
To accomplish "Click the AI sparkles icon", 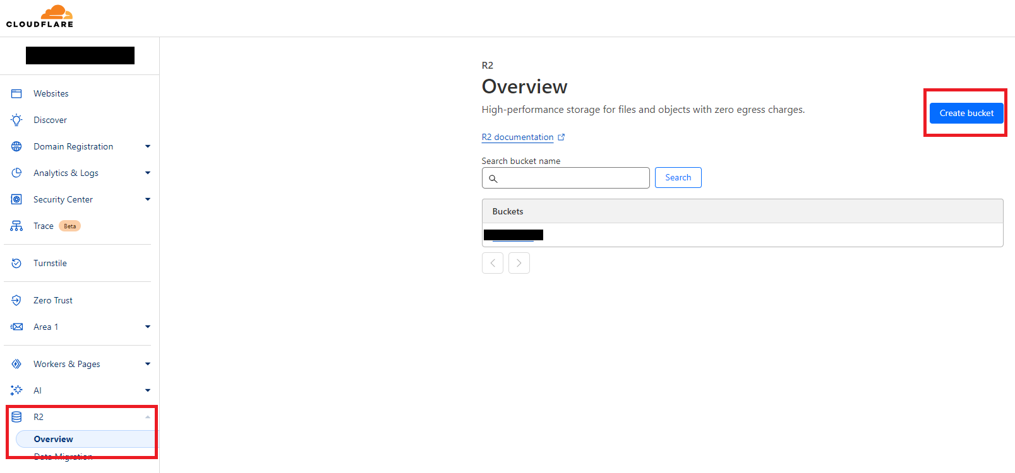I will tap(16, 390).
